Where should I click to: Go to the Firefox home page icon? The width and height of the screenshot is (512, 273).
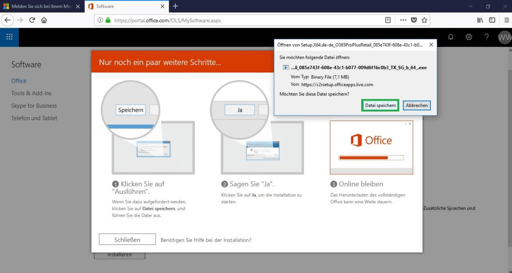coord(44,20)
